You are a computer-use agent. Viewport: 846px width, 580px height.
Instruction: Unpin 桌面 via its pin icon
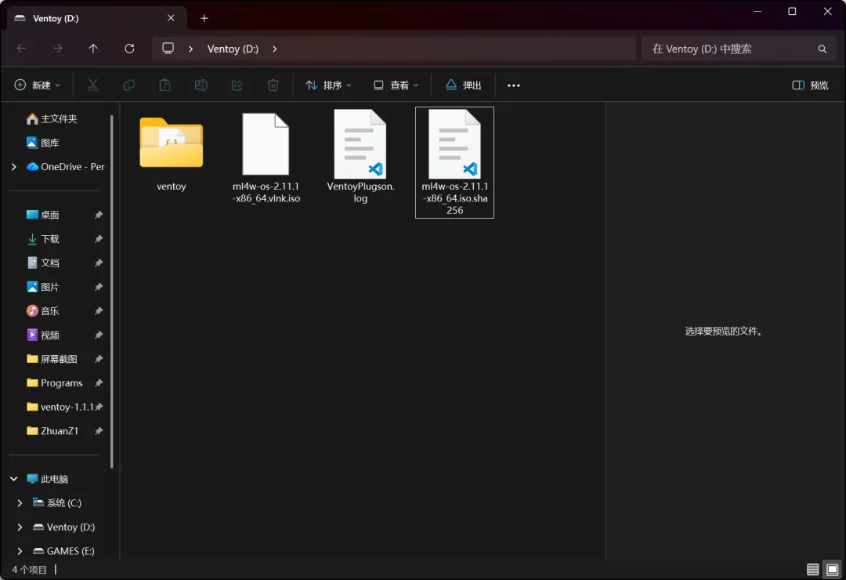pos(99,215)
